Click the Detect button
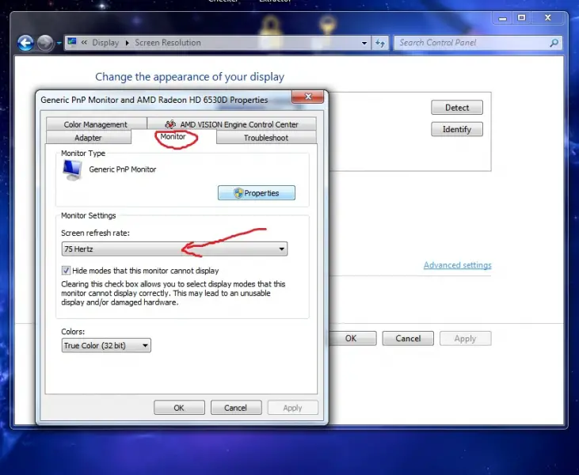 (457, 108)
